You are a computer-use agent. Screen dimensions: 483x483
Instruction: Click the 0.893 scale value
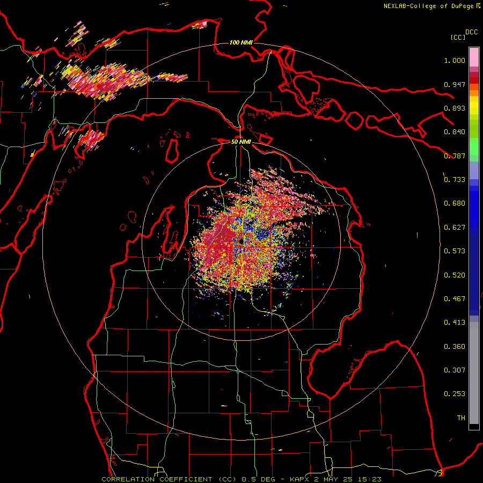(455, 108)
